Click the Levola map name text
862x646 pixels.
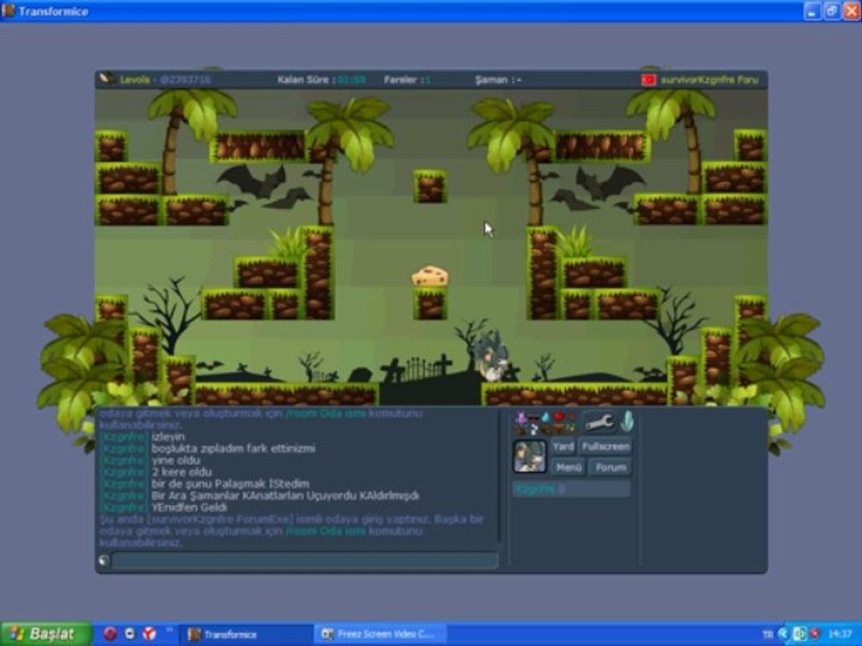coord(135,80)
